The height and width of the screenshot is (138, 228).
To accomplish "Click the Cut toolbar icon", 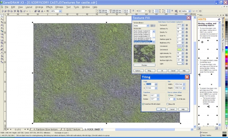I will 15,11.
